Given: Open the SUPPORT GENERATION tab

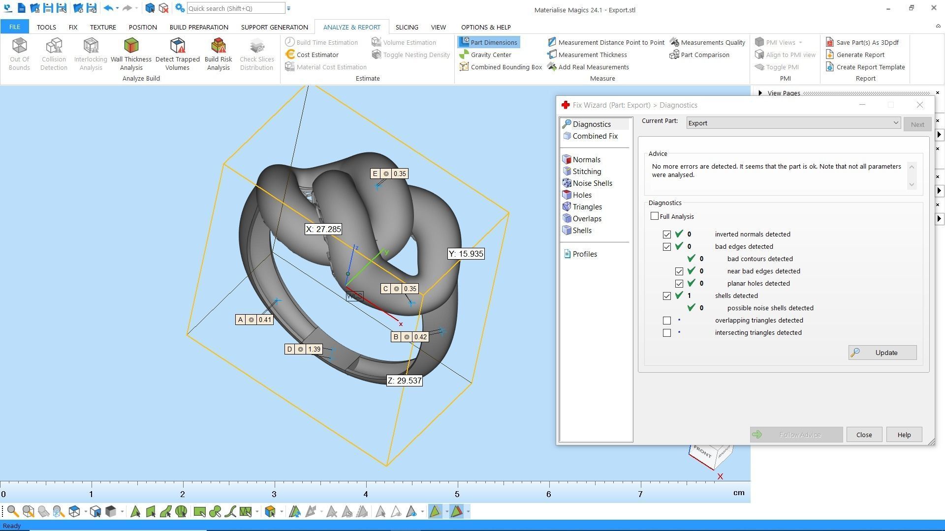Looking at the screenshot, I should 274,27.
